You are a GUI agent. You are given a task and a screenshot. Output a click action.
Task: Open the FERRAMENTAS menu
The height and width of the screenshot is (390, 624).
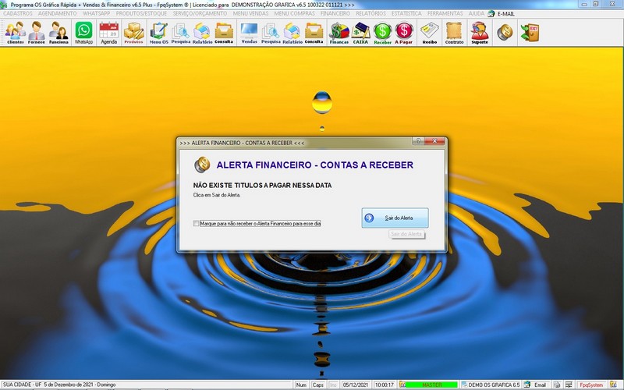(x=445, y=13)
